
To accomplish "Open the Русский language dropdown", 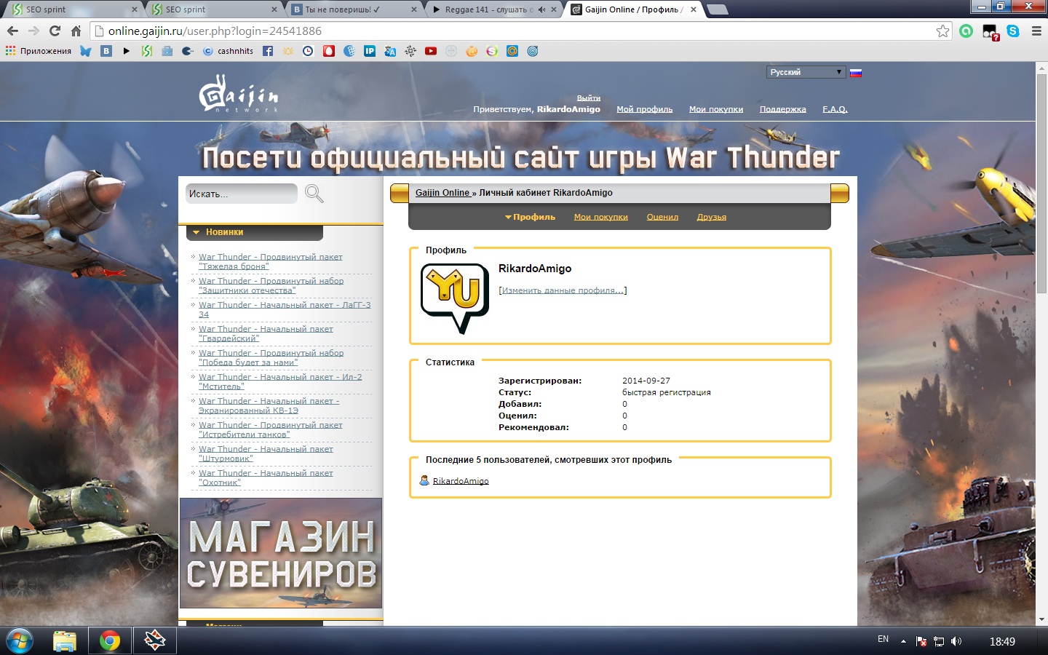I will coord(806,72).
